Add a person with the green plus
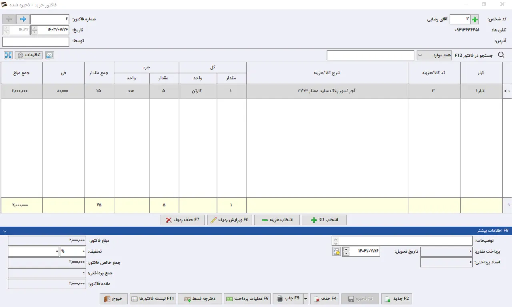 [x=475, y=19]
